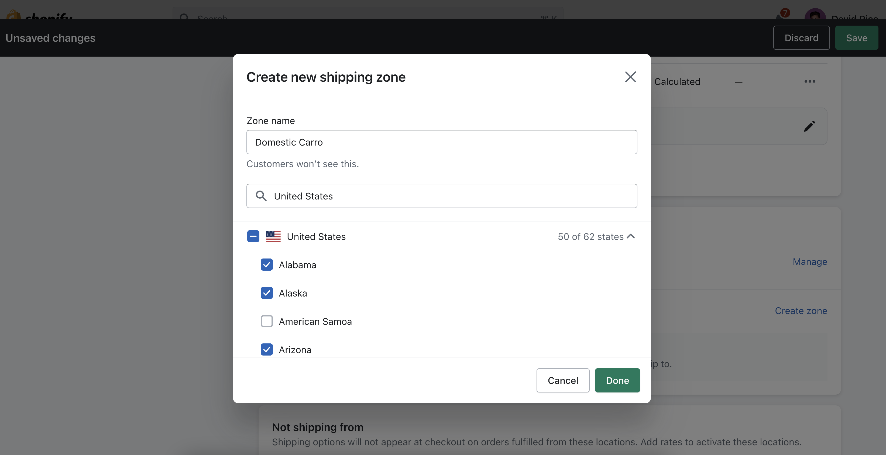Uncheck the Arizona checkbox
Viewport: 886px width, 455px height.
[267, 349]
